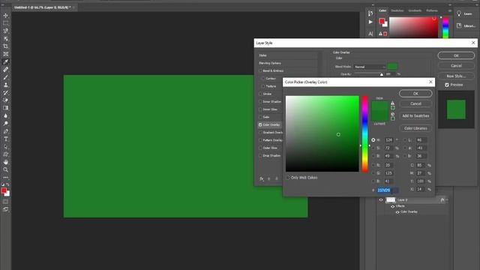Screen dimensions: 480x270
Task: Open the Blend Mode Normal dropdown
Action: (370, 67)
